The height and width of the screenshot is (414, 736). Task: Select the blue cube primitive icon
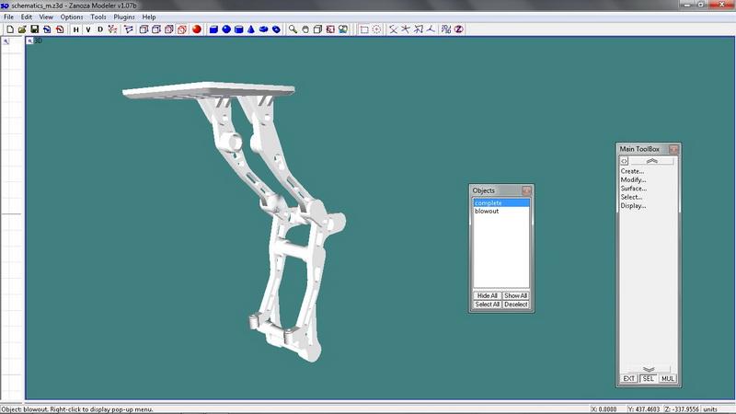[213, 29]
